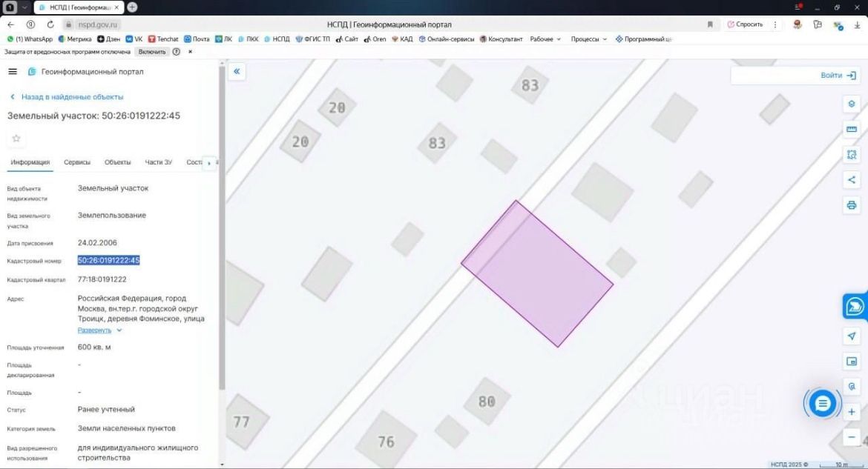Viewport: 868px width, 469px height.
Task: Expand the full address with Развернуть
Action: tap(99, 330)
